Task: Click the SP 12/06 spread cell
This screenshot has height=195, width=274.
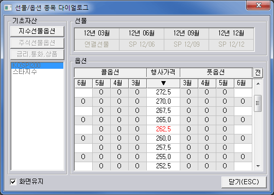Action: pos(142,45)
